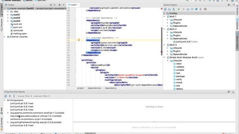Open Project panel gear settings
The width and height of the screenshot is (239, 134).
click(x=60, y=5)
